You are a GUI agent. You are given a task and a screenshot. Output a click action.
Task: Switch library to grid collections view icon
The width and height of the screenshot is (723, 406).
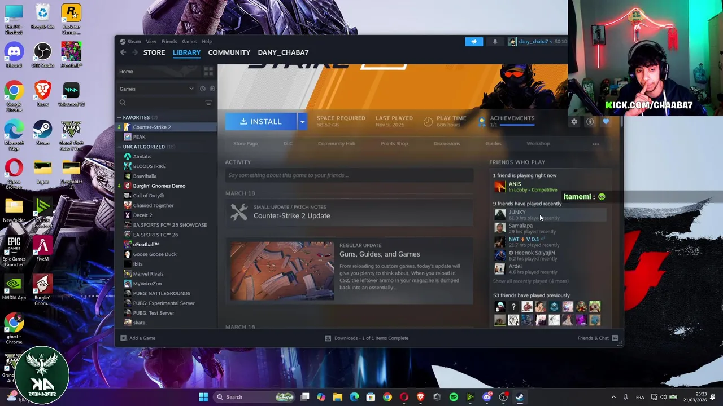point(208,72)
